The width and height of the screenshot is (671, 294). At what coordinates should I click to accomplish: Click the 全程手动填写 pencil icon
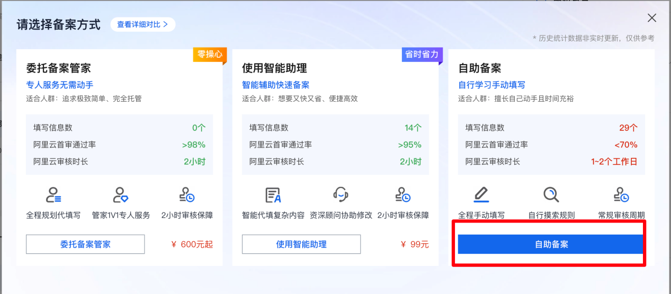click(481, 195)
